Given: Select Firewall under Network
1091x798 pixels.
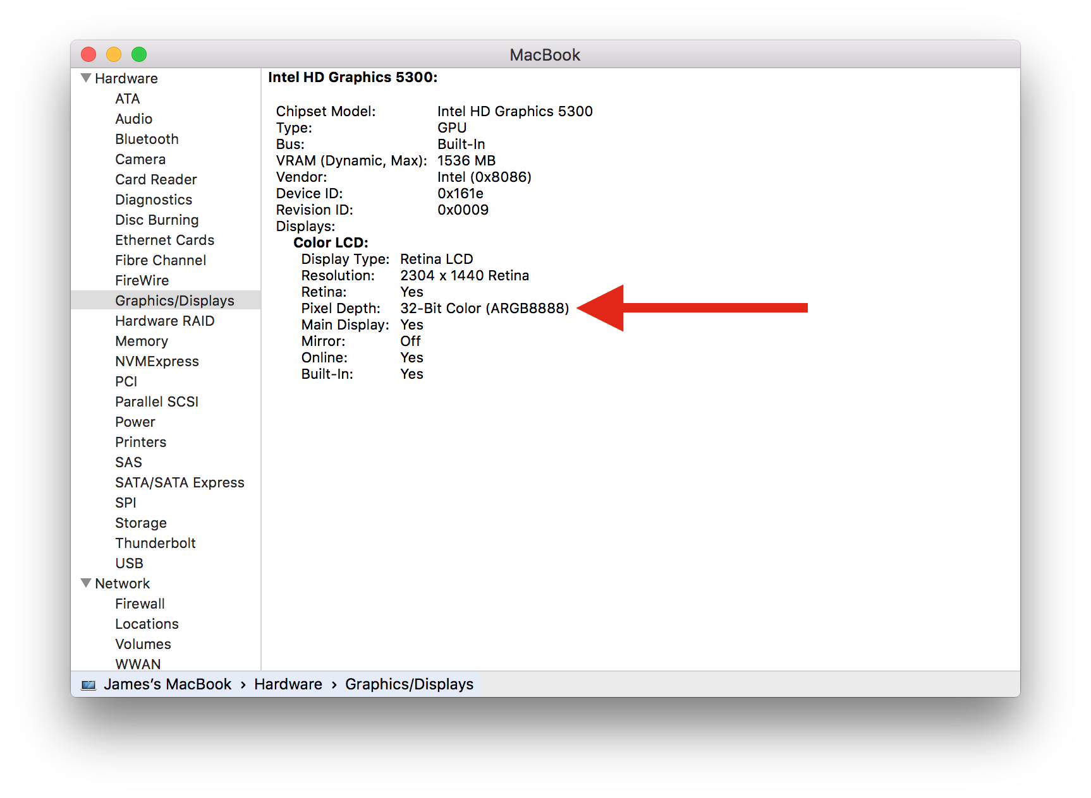Looking at the screenshot, I should [x=140, y=604].
